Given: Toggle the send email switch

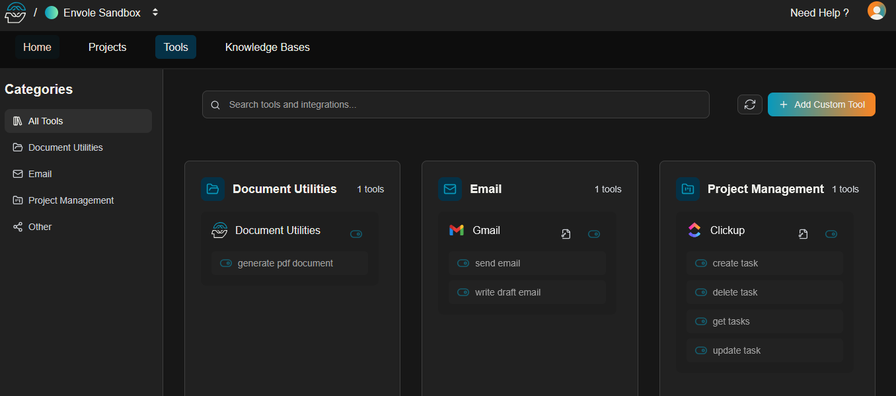Looking at the screenshot, I should [x=463, y=263].
